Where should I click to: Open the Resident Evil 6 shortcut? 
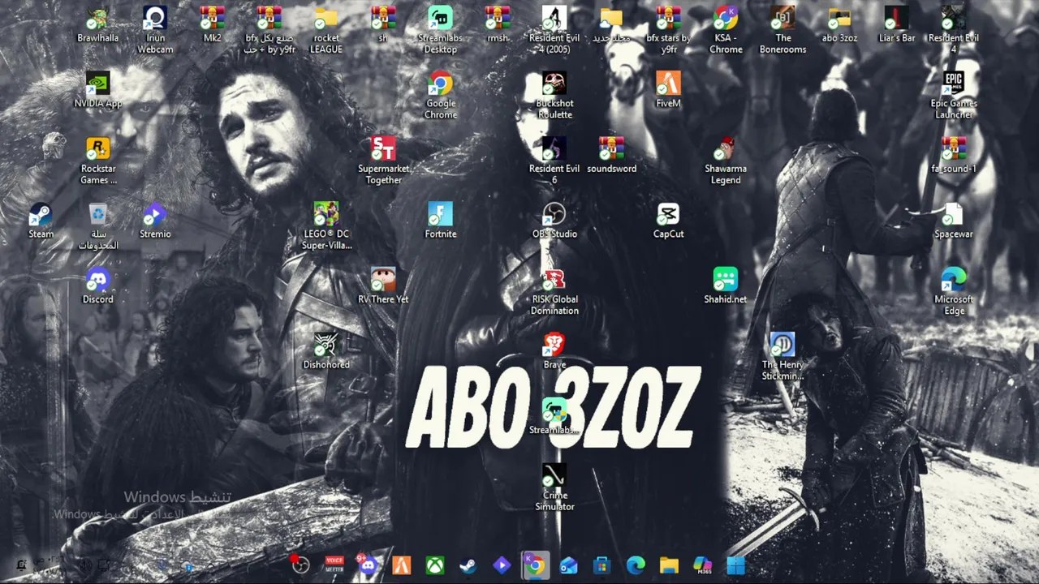(x=554, y=161)
